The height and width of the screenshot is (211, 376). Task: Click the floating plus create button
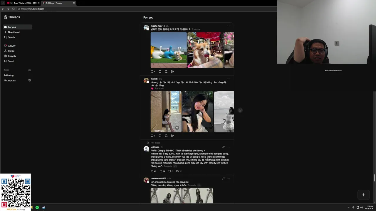click(x=363, y=195)
